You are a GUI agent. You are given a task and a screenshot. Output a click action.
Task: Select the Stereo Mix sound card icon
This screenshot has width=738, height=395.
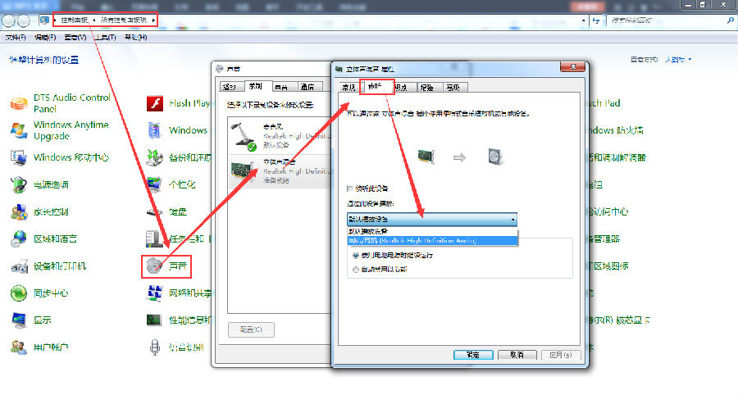tap(242, 170)
